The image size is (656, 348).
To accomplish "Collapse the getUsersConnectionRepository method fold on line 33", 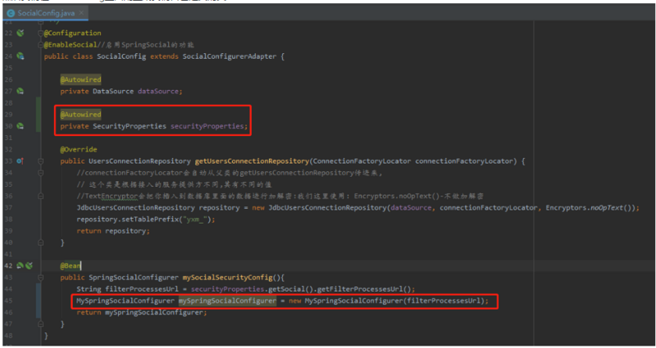I will click(x=40, y=160).
